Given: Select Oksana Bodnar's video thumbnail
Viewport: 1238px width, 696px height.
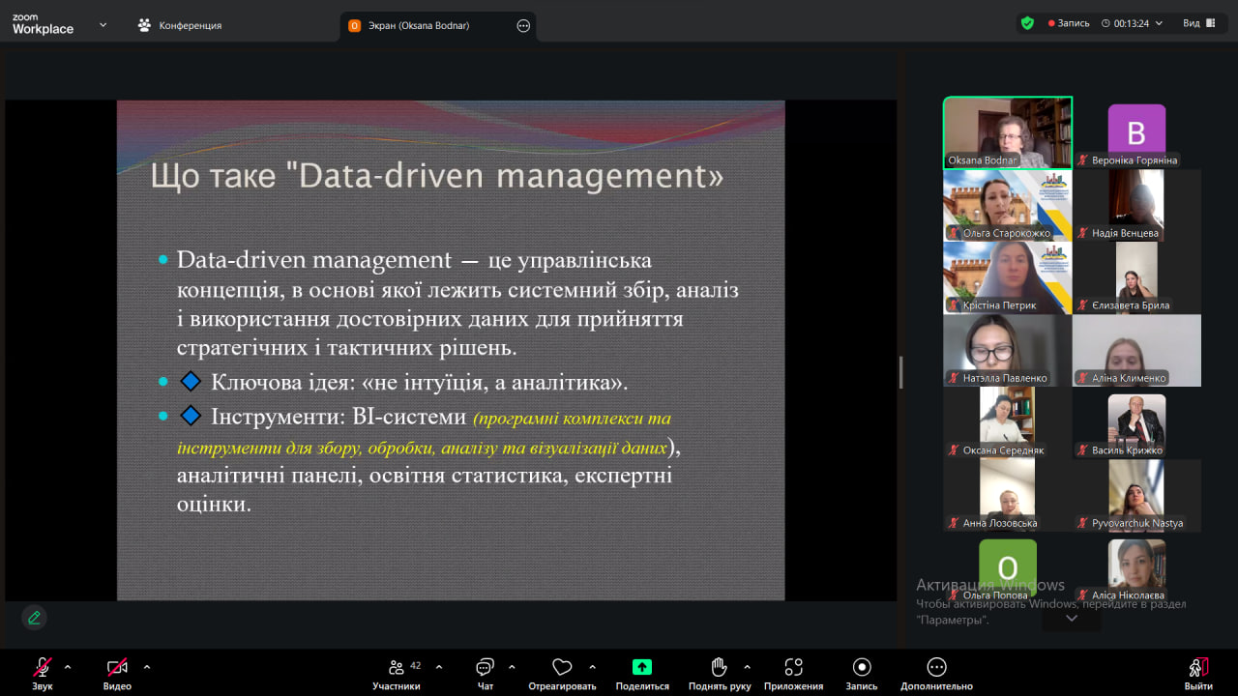Looking at the screenshot, I should (x=1007, y=132).
